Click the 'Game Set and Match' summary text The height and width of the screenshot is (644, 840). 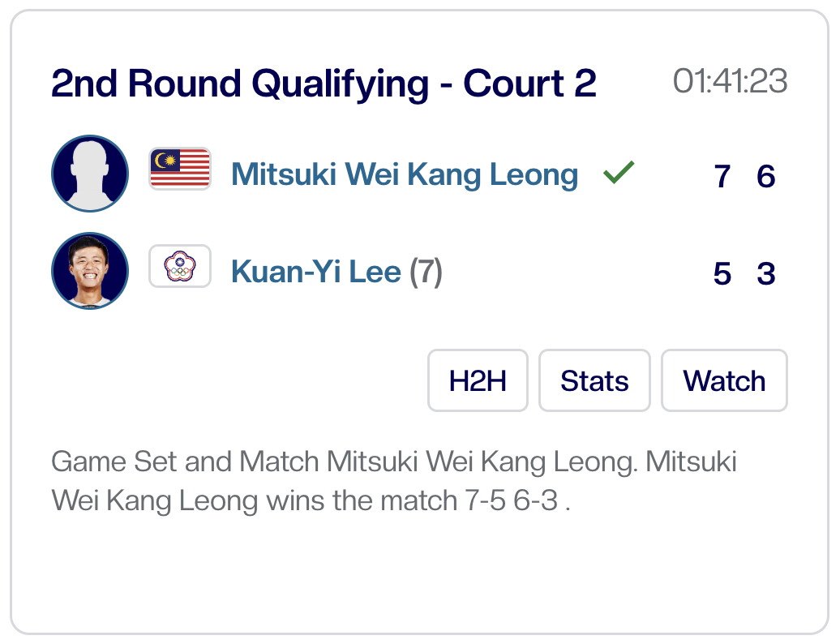pos(185,462)
